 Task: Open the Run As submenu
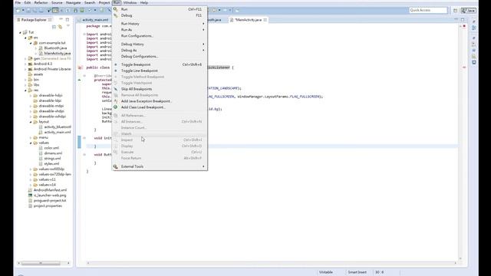pos(160,30)
